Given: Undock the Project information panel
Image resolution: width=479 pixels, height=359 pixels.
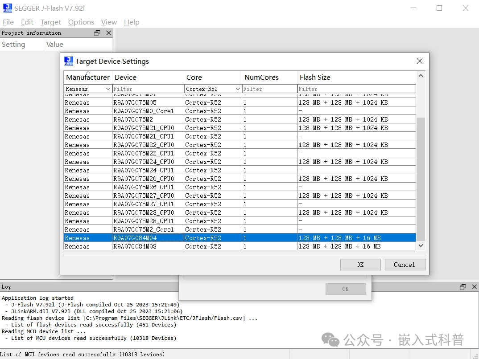Looking at the screenshot, I should tap(97, 33).
